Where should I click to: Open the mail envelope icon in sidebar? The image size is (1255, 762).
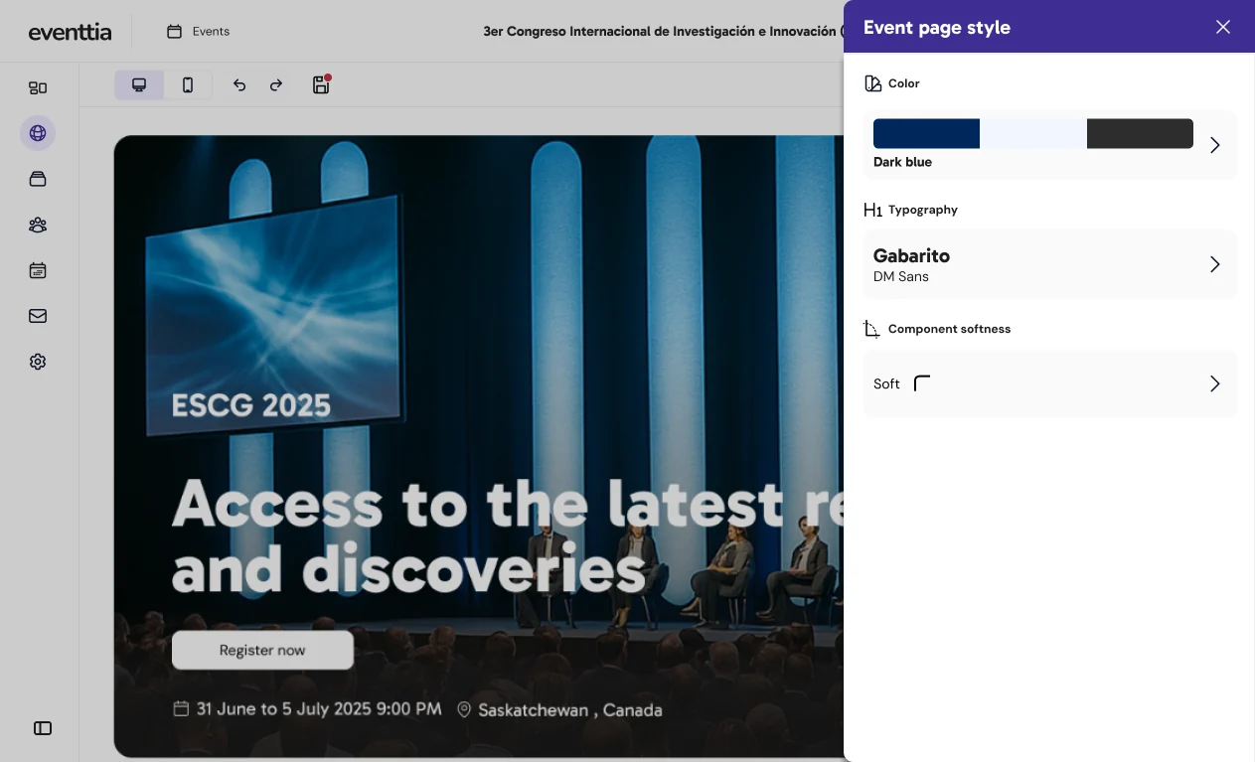(38, 316)
